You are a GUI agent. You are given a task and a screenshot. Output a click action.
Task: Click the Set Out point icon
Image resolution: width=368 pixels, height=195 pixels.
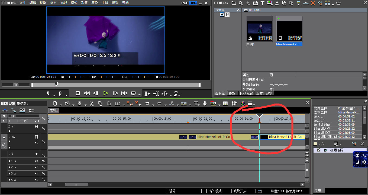pos(60,93)
